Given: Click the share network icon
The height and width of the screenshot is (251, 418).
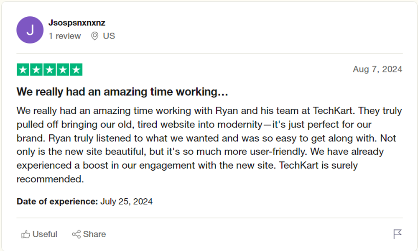Looking at the screenshot, I should [76, 234].
